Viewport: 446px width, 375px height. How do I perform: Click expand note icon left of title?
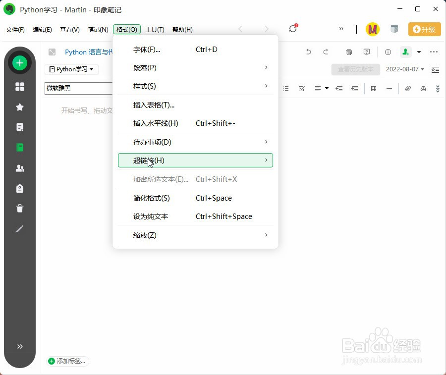click(52, 52)
